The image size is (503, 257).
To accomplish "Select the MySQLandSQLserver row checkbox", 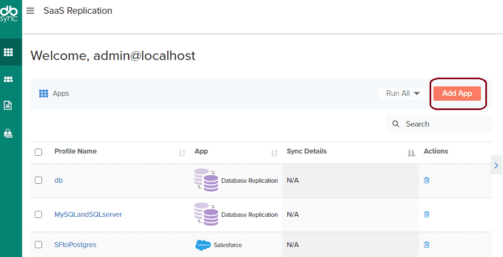I will (x=38, y=215).
